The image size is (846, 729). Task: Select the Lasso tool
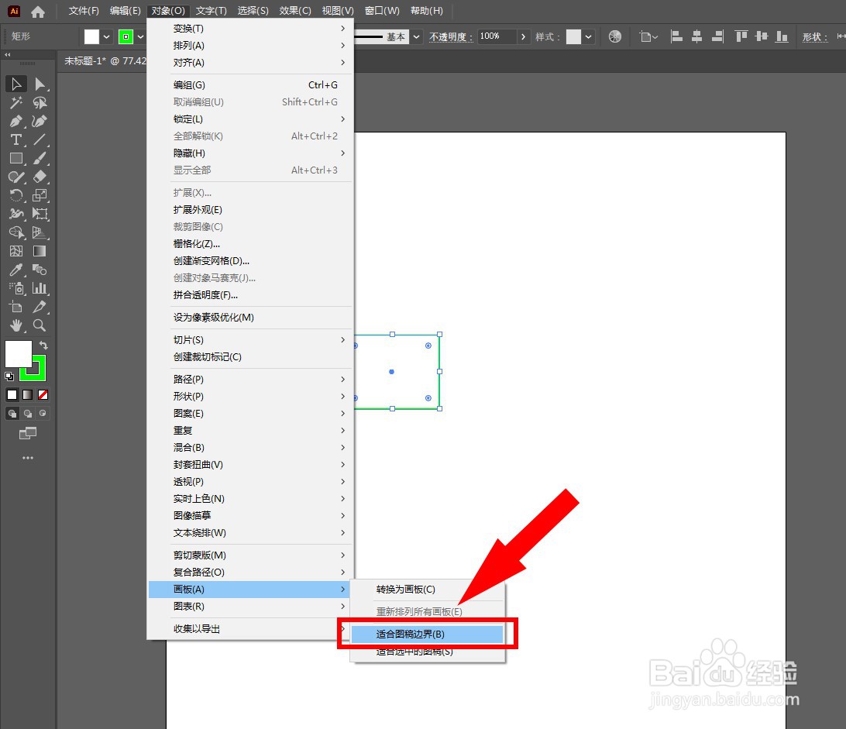click(x=40, y=102)
